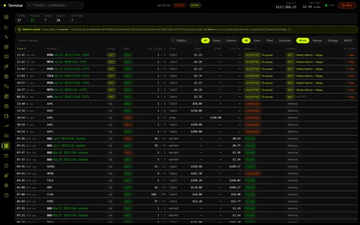Open the line chart icon in sidebar
360x225 pixels.
click(x=6, y=27)
